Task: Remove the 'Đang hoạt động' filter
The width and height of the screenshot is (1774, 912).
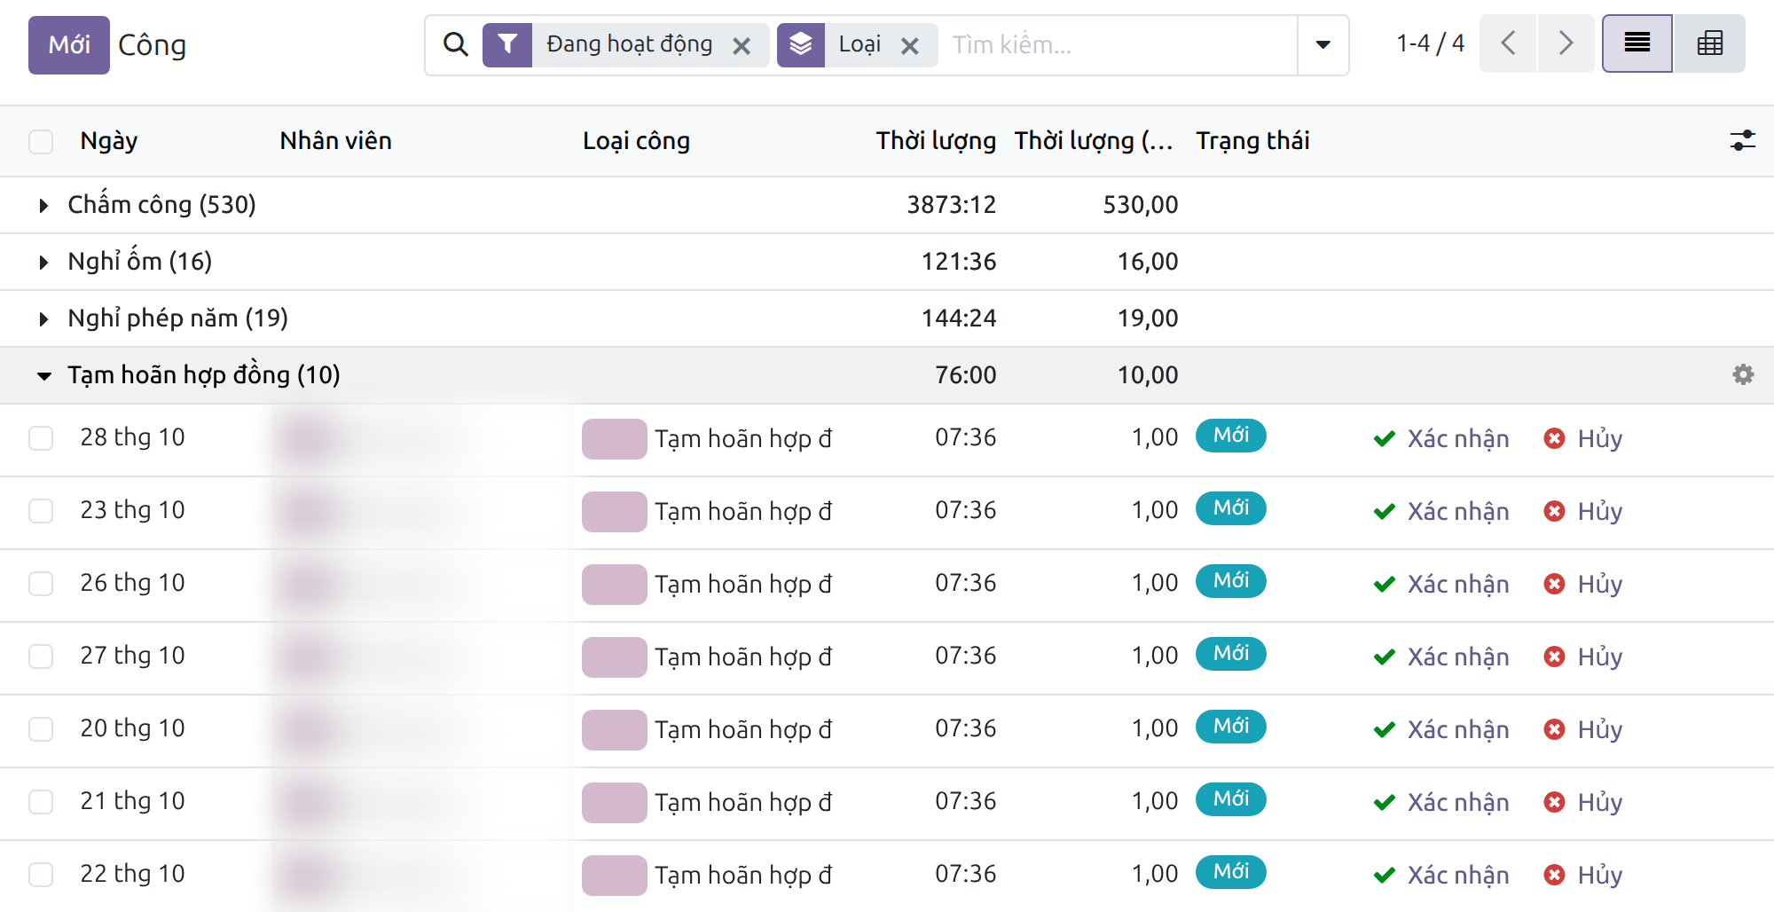Action: [742, 45]
